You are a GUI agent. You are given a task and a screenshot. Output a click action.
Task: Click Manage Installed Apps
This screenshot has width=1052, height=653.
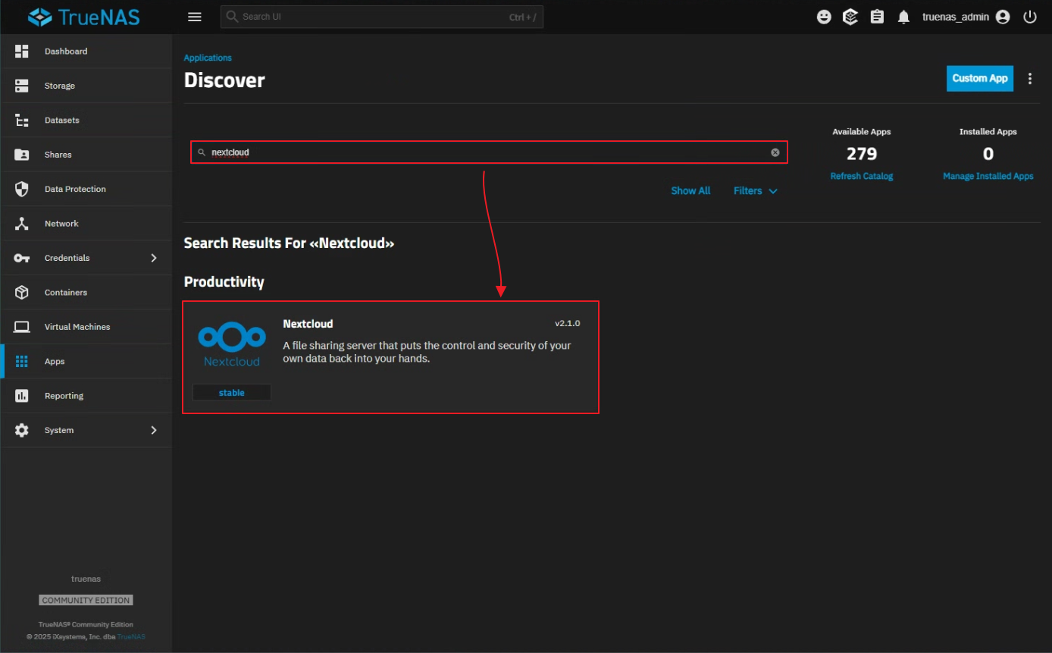988,176
